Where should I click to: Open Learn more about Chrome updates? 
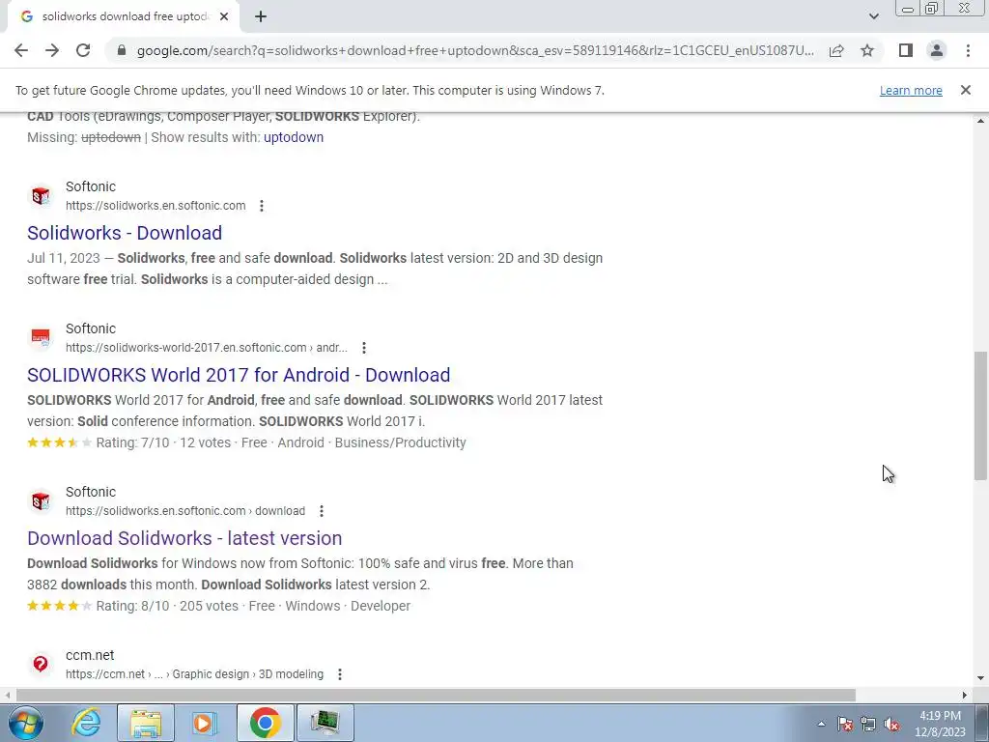[x=911, y=90]
